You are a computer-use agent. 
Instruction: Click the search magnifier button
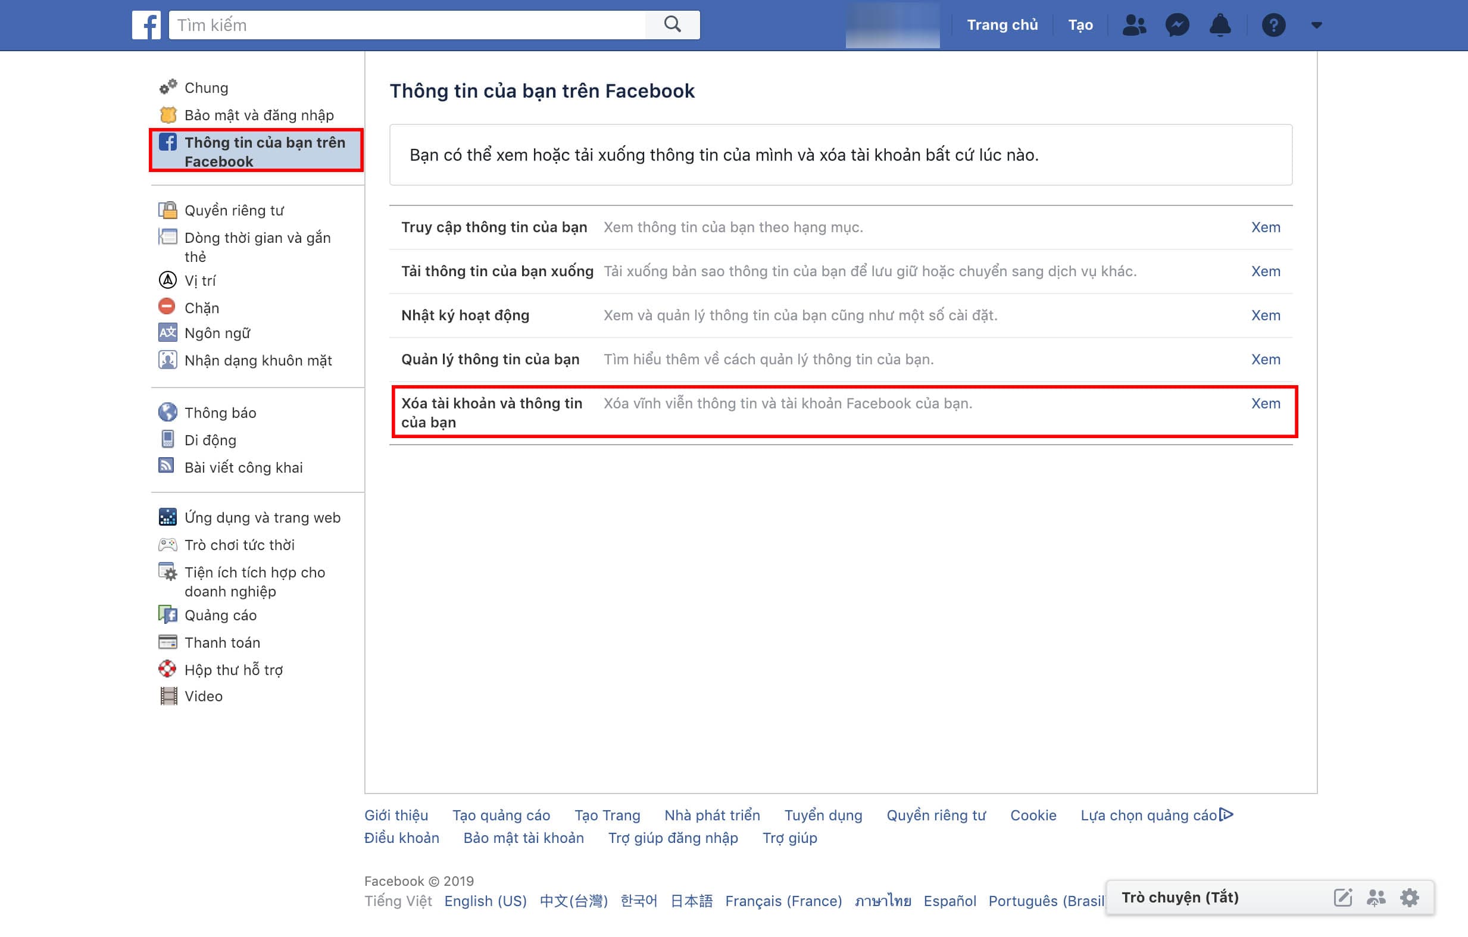pyautogui.click(x=673, y=25)
